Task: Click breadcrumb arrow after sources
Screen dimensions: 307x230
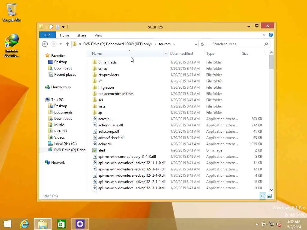Action: [x=174, y=44]
